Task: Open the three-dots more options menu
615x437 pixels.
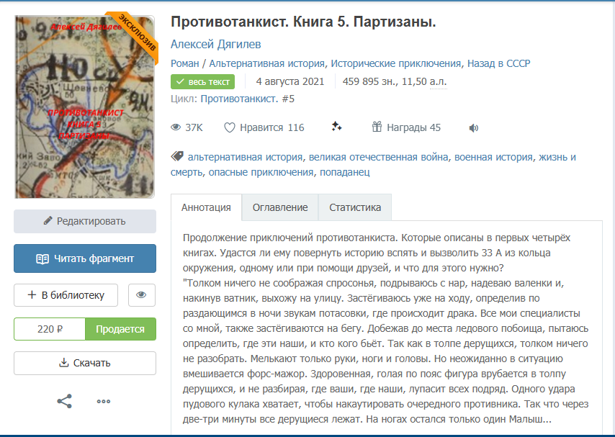Action: pyautogui.click(x=104, y=401)
